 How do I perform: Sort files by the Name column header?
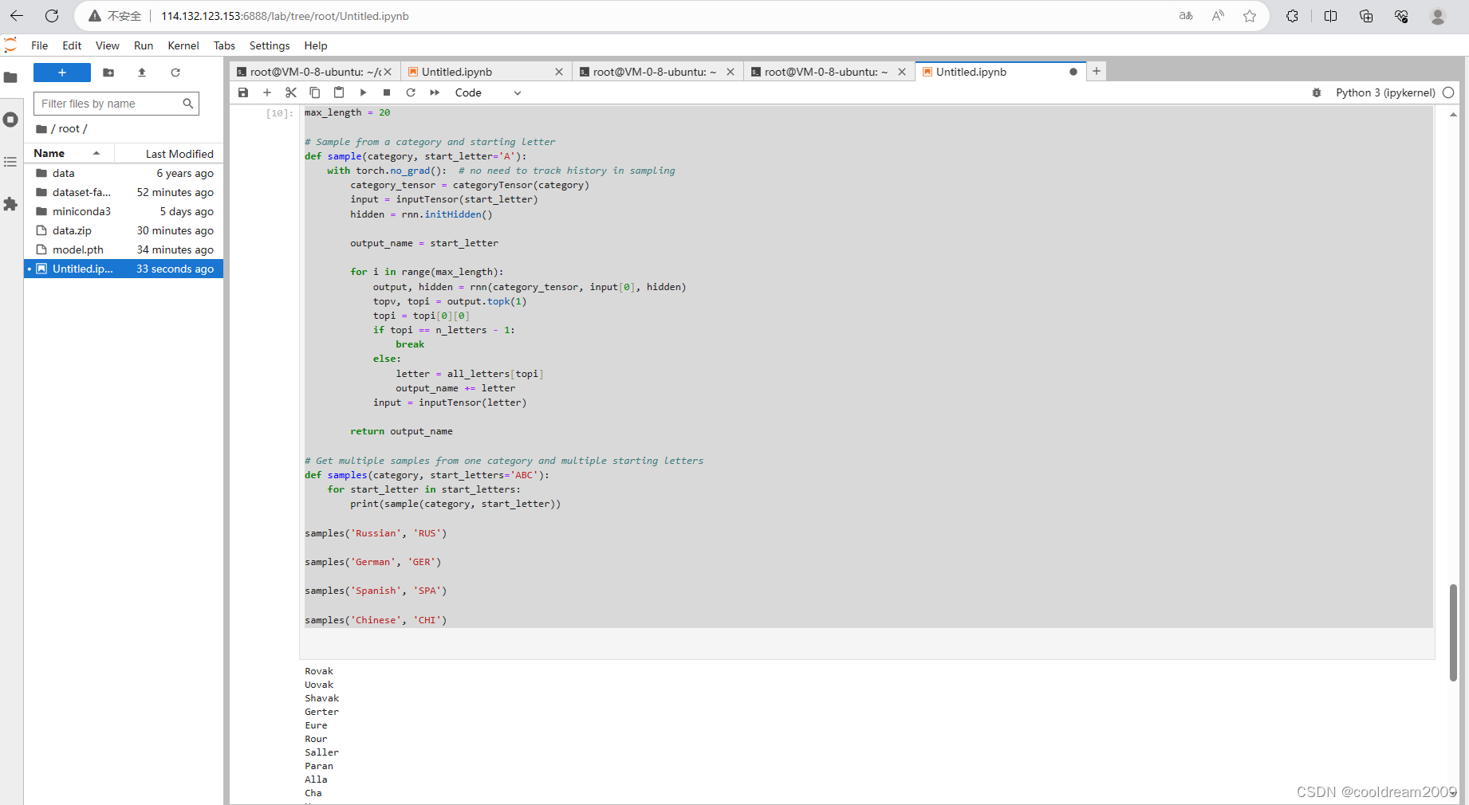pyautogui.click(x=69, y=153)
